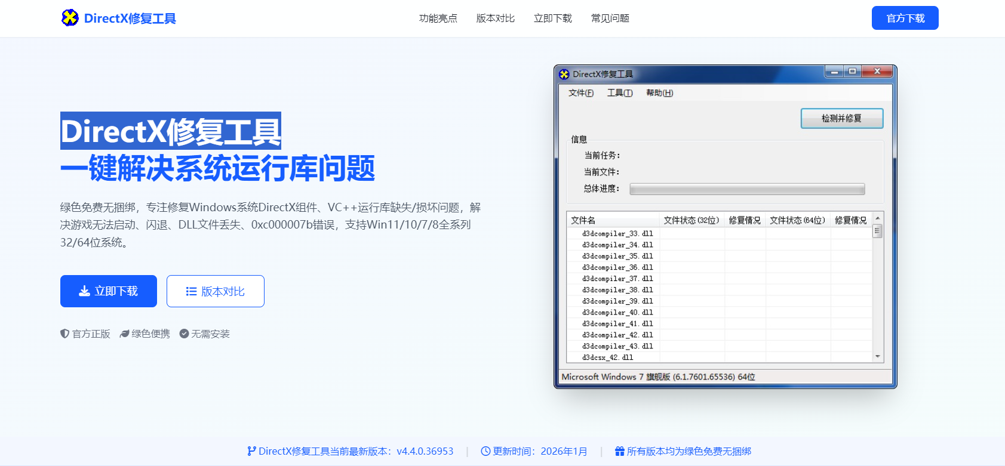Open 功能亮点 navigation item
This screenshot has width=1005, height=466.
438,18
